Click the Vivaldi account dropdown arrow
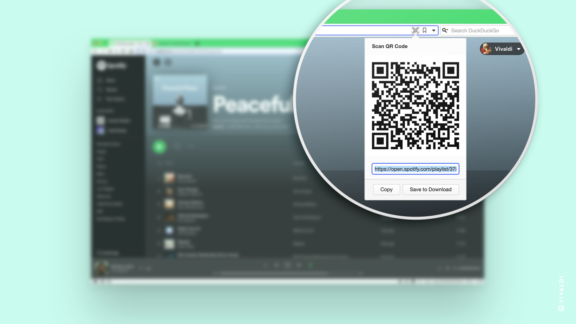576x324 pixels. click(x=519, y=49)
